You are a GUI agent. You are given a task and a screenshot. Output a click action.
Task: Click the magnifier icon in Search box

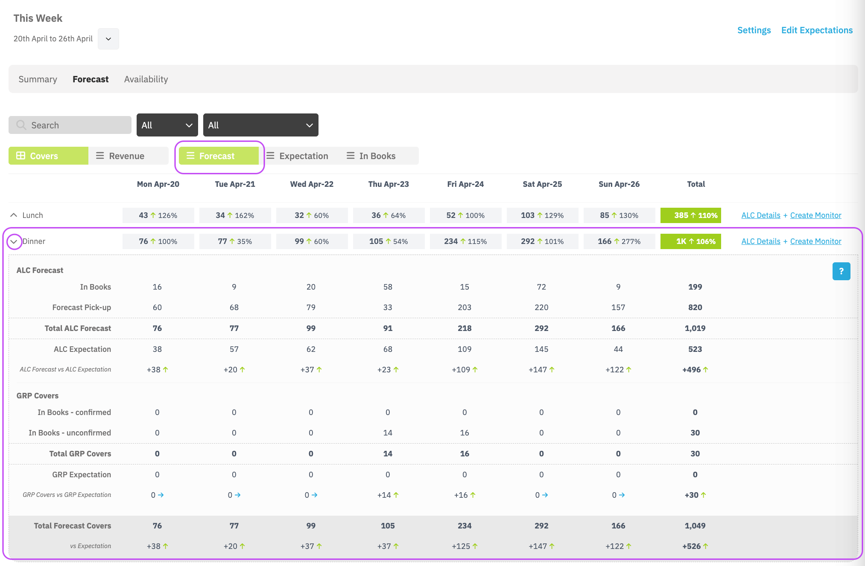pos(21,125)
